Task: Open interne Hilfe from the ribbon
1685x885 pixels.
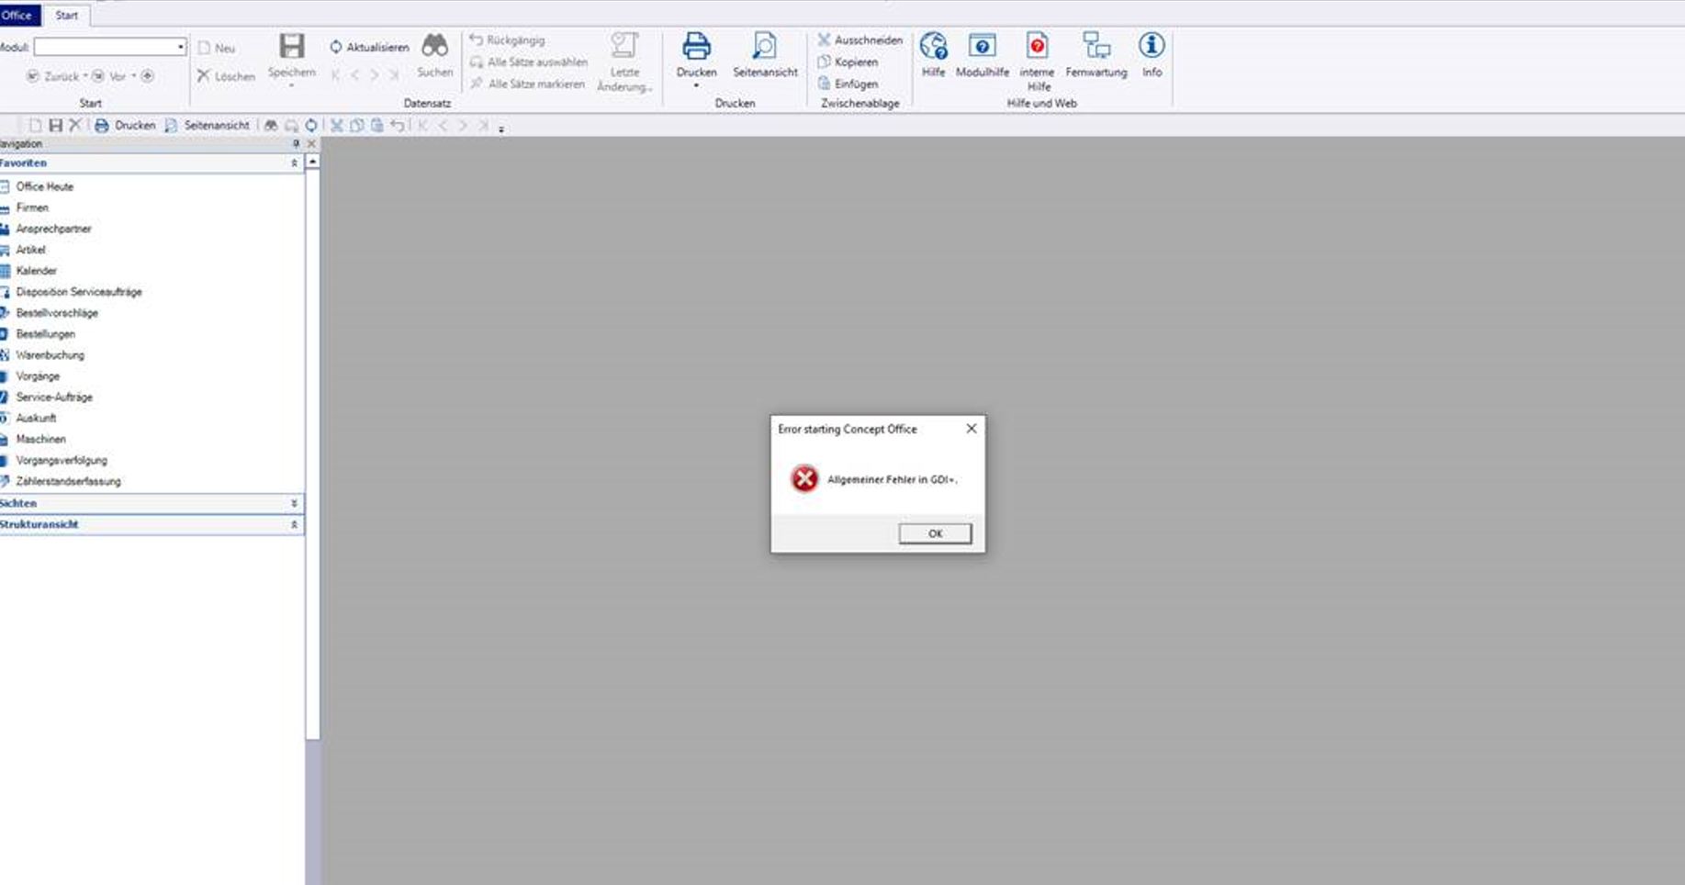Action: [x=1038, y=62]
